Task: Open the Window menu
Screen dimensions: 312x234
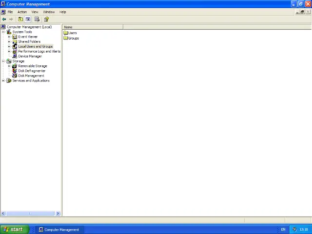Action: click(x=49, y=12)
